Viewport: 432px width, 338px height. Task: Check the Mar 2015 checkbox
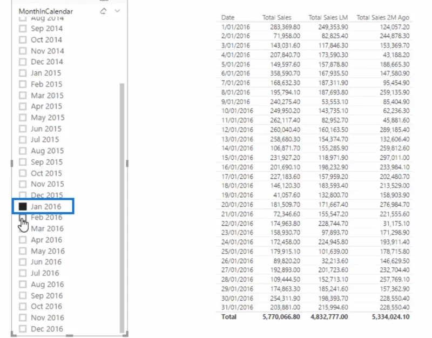(23, 96)
